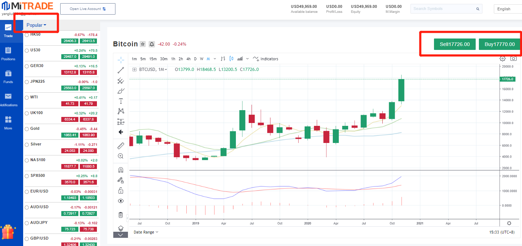This screenshot has height=246, width=522.
Task: Switch to the Positions sidebar tab
Action: coord(8,53)
